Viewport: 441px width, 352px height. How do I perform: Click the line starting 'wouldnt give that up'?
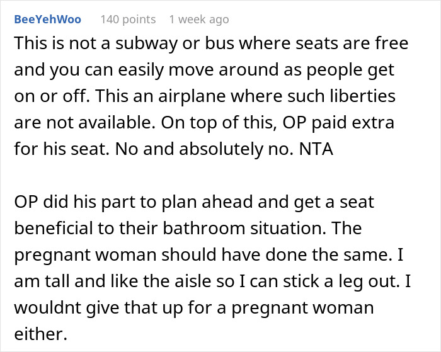[x=194, y=307]
